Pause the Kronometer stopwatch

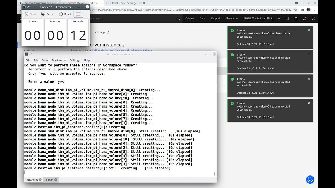[47, 14]
